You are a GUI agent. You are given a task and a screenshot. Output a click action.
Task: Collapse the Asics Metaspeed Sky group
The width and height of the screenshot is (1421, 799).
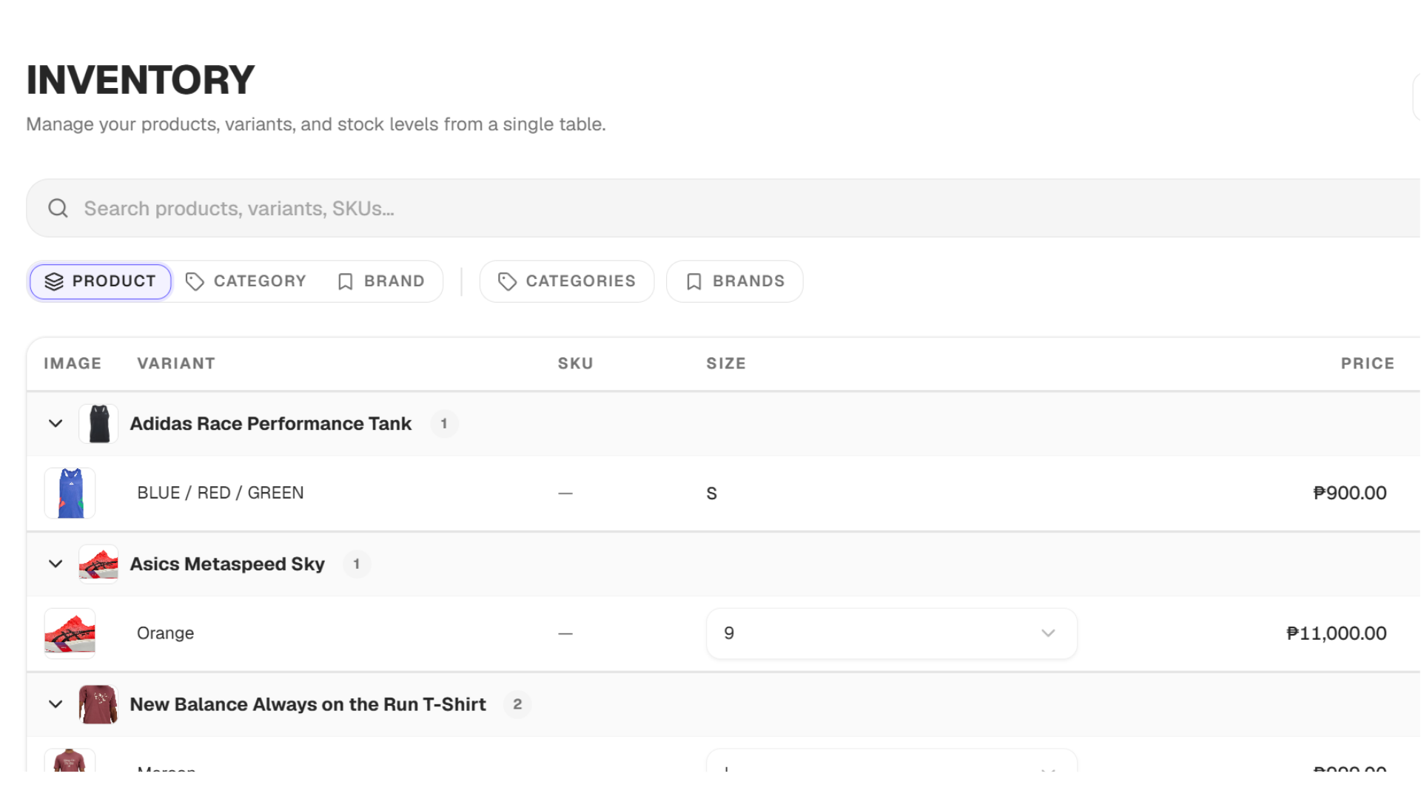[x=56, y=564]
